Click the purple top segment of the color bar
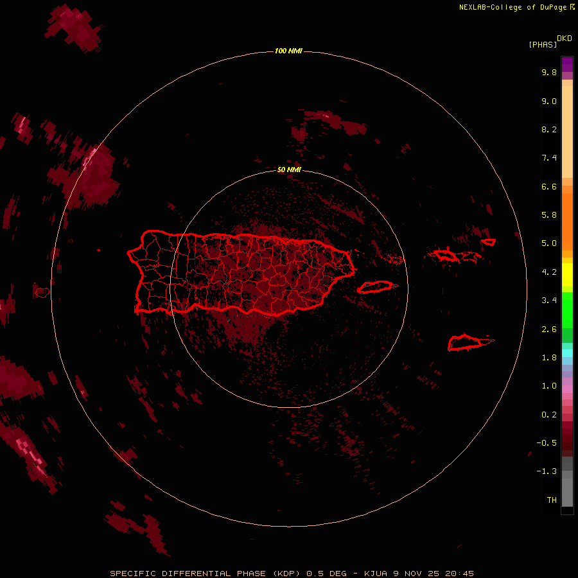Screen dimensions: 578x578 (567, 64)
